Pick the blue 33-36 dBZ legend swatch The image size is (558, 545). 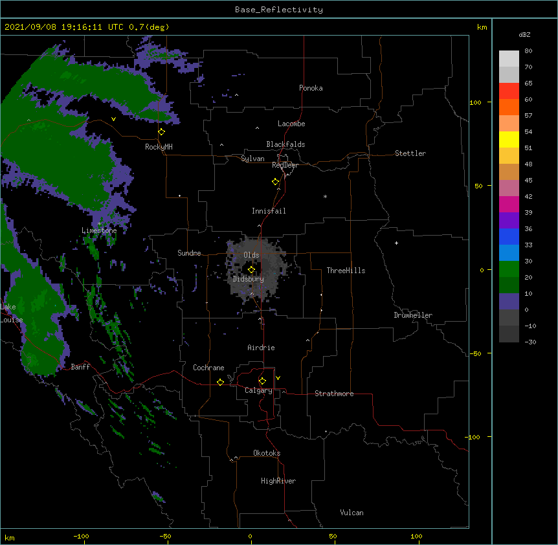(509, 237)
